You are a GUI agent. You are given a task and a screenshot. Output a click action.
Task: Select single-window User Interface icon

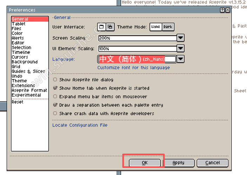pos(101,27)
